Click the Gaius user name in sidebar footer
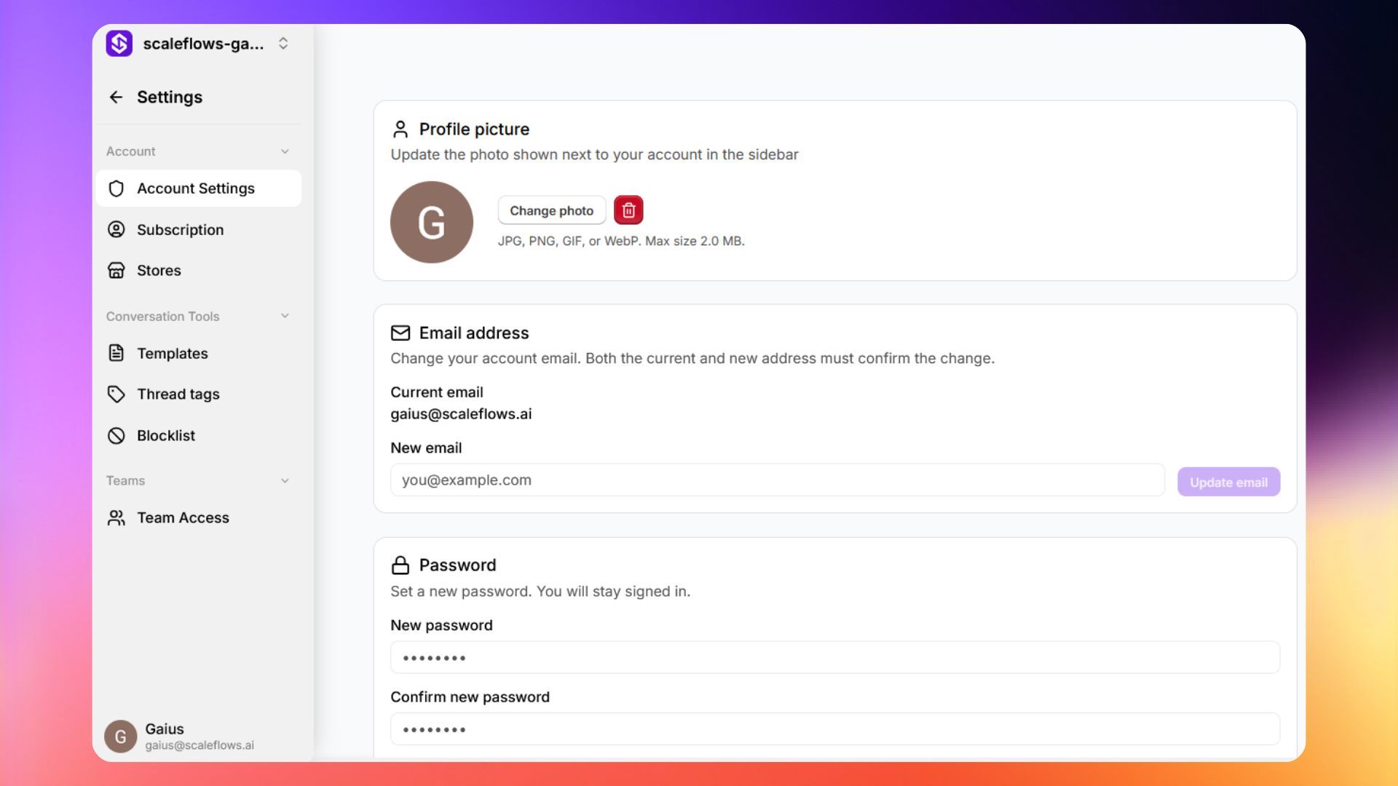Screen dimensions: 1398x786 (165, 729)
